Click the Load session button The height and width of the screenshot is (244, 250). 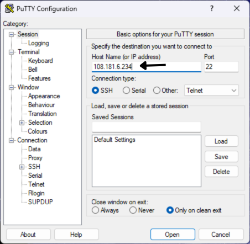221,141
